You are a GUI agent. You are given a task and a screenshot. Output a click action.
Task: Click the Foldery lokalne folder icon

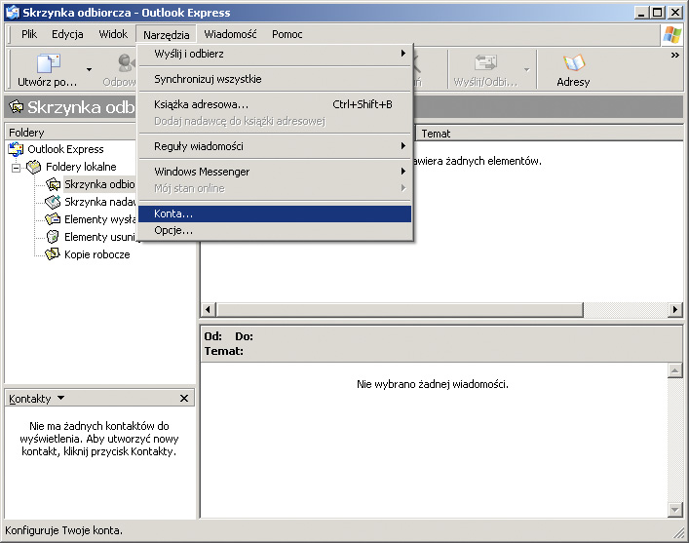click(34, 167)
